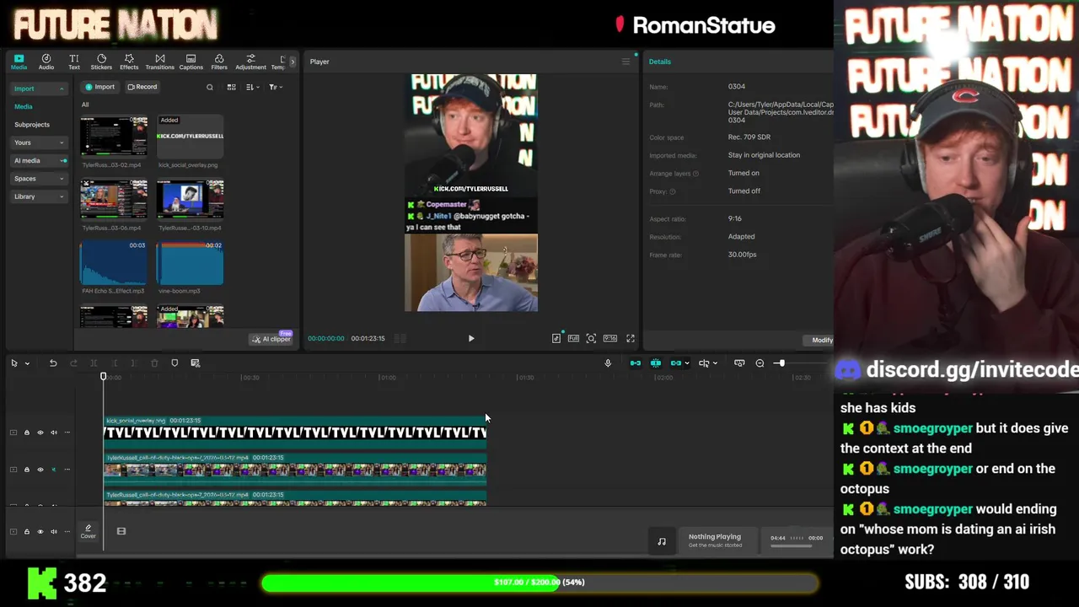Viewport: 1079px width, 607px height.
Task: Open the Captions tab
Action: coord(191,62)
